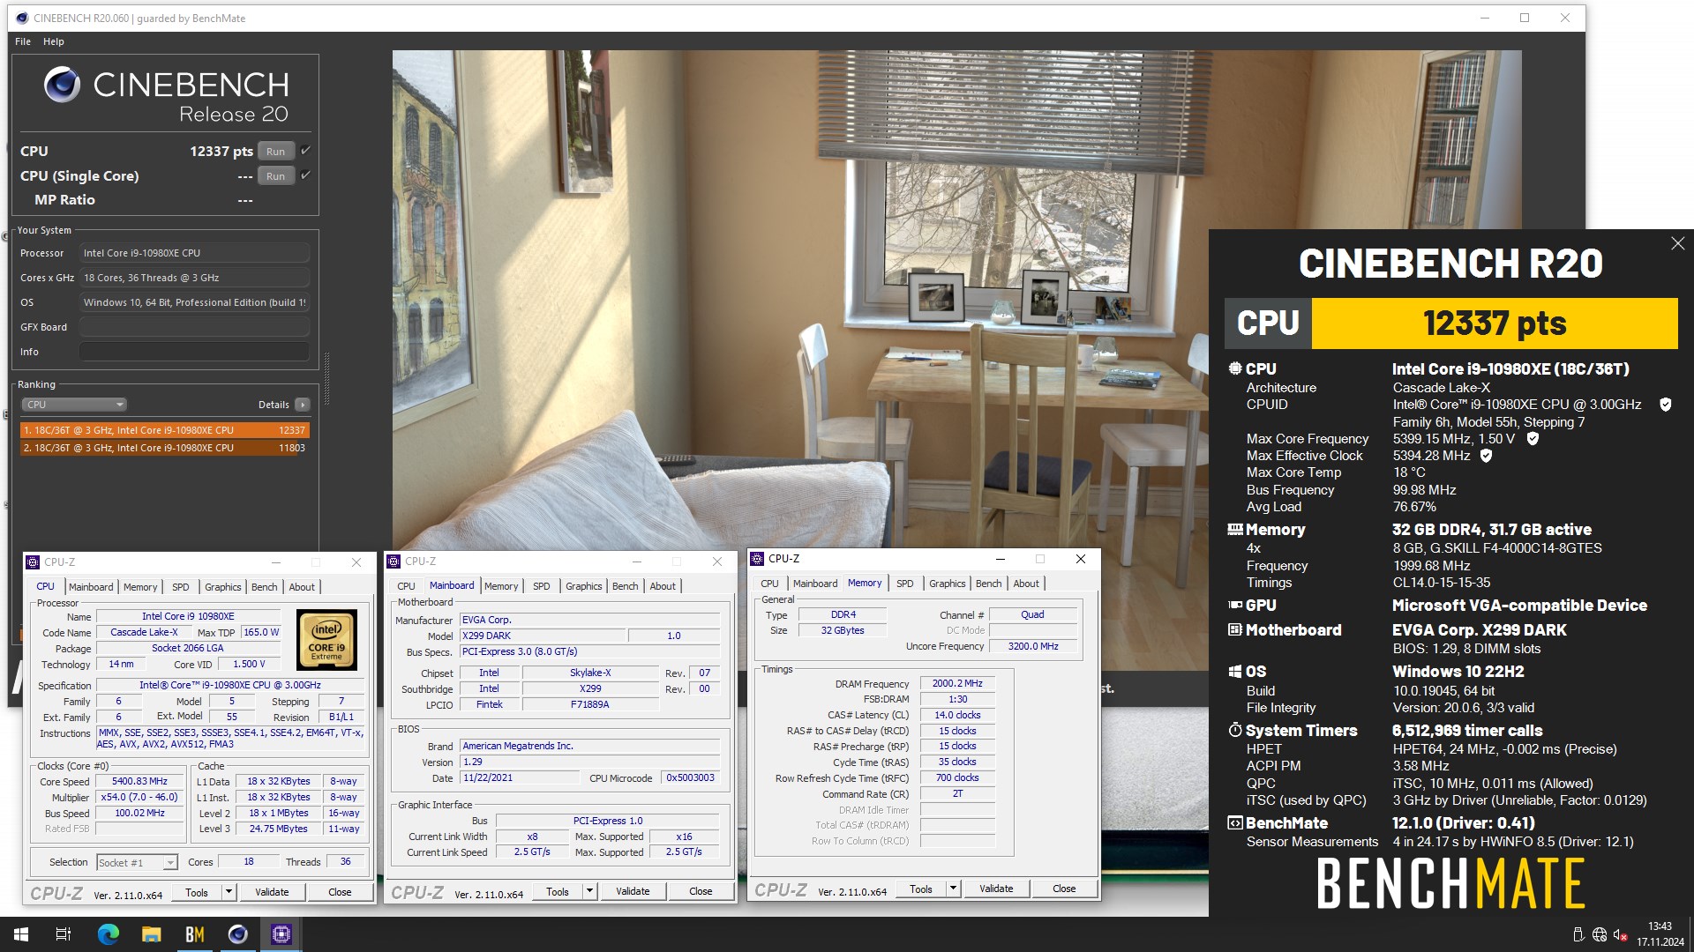Switch to CPU-Z taskbar icon
Image resolution: width=1694 pixels, height=952 pixels.
[x=281, y=934]
